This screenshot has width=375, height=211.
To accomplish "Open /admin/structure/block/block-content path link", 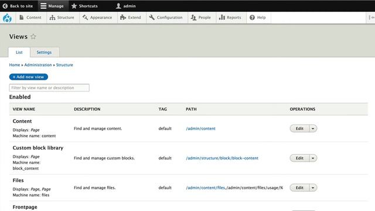I will pyautogui.click(x=222, y=158).
